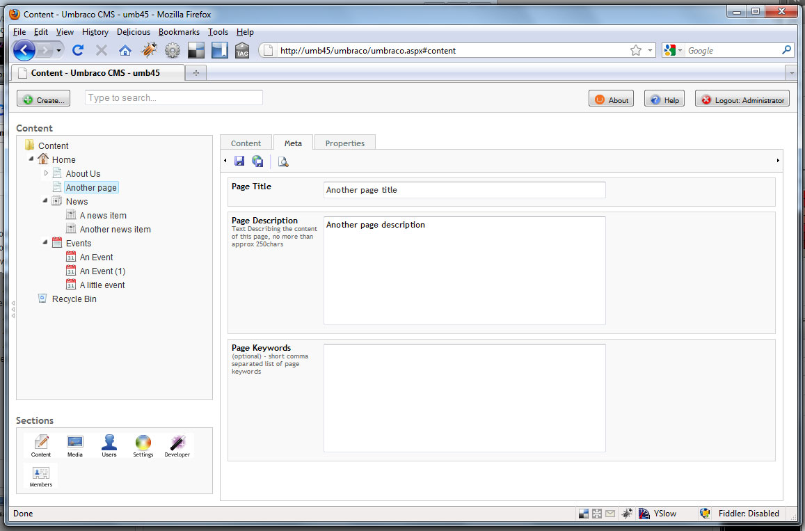Click the browser Forward arrow
The height and width of the screenshot is (531, 805).
coord(45,50)
